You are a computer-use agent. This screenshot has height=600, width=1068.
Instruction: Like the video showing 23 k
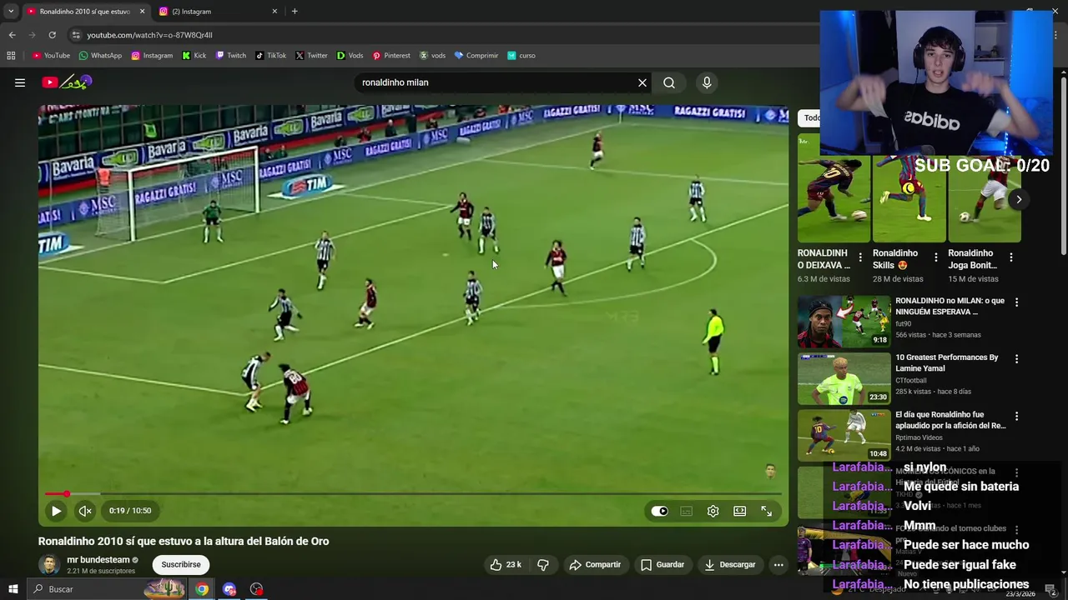point(506,564)
